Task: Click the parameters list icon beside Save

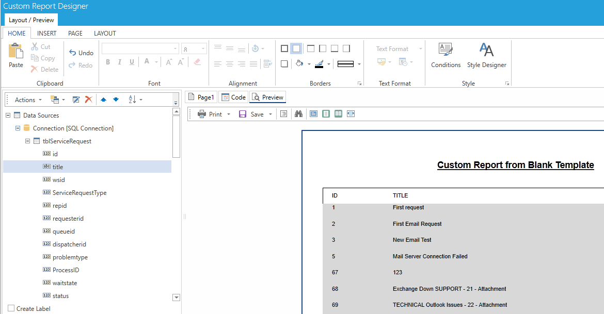Action: tap(284, 114)
